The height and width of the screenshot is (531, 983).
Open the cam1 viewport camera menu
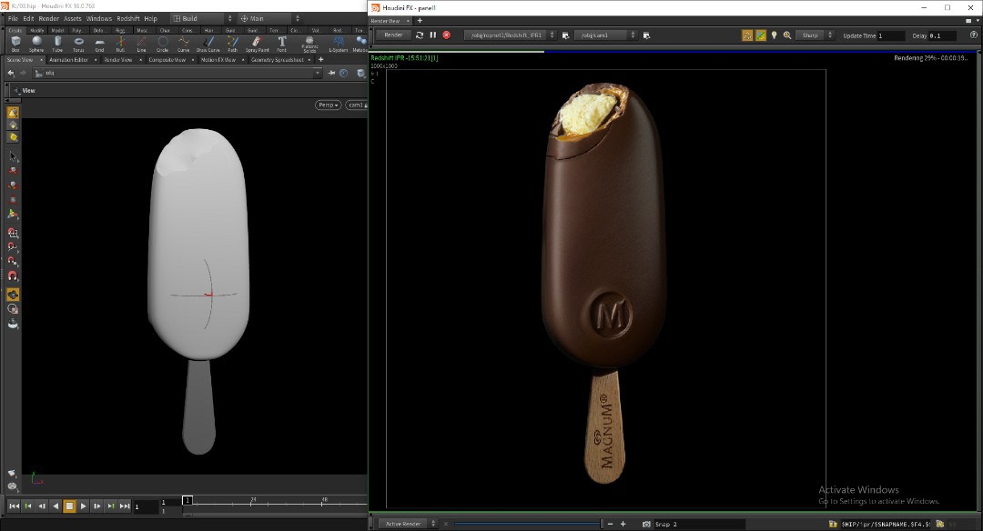[357, 105]
